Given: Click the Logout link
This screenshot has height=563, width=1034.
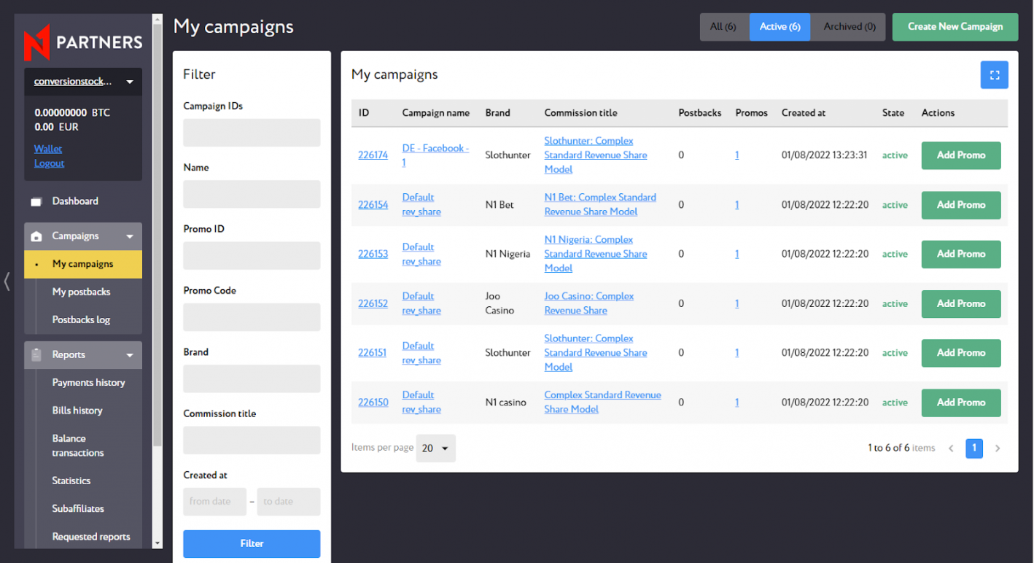Looking at the screenshot, I should pos(49,163).
